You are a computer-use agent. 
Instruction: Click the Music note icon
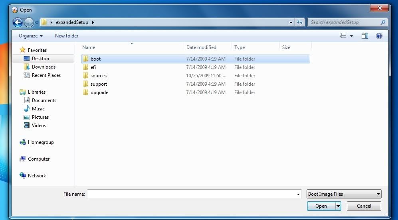tap(27, 108)
